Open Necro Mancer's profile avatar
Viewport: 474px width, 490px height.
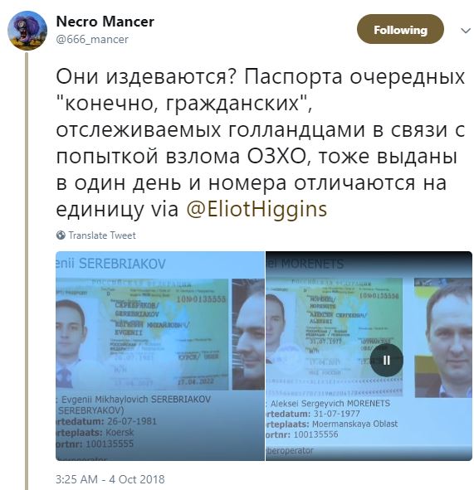coord(27,31)
